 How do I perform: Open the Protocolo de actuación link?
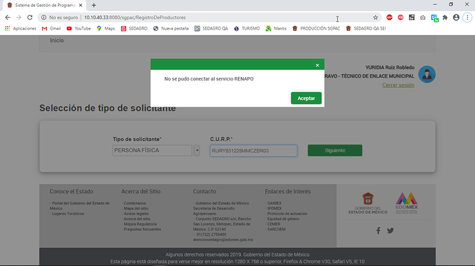coord(287,214)
